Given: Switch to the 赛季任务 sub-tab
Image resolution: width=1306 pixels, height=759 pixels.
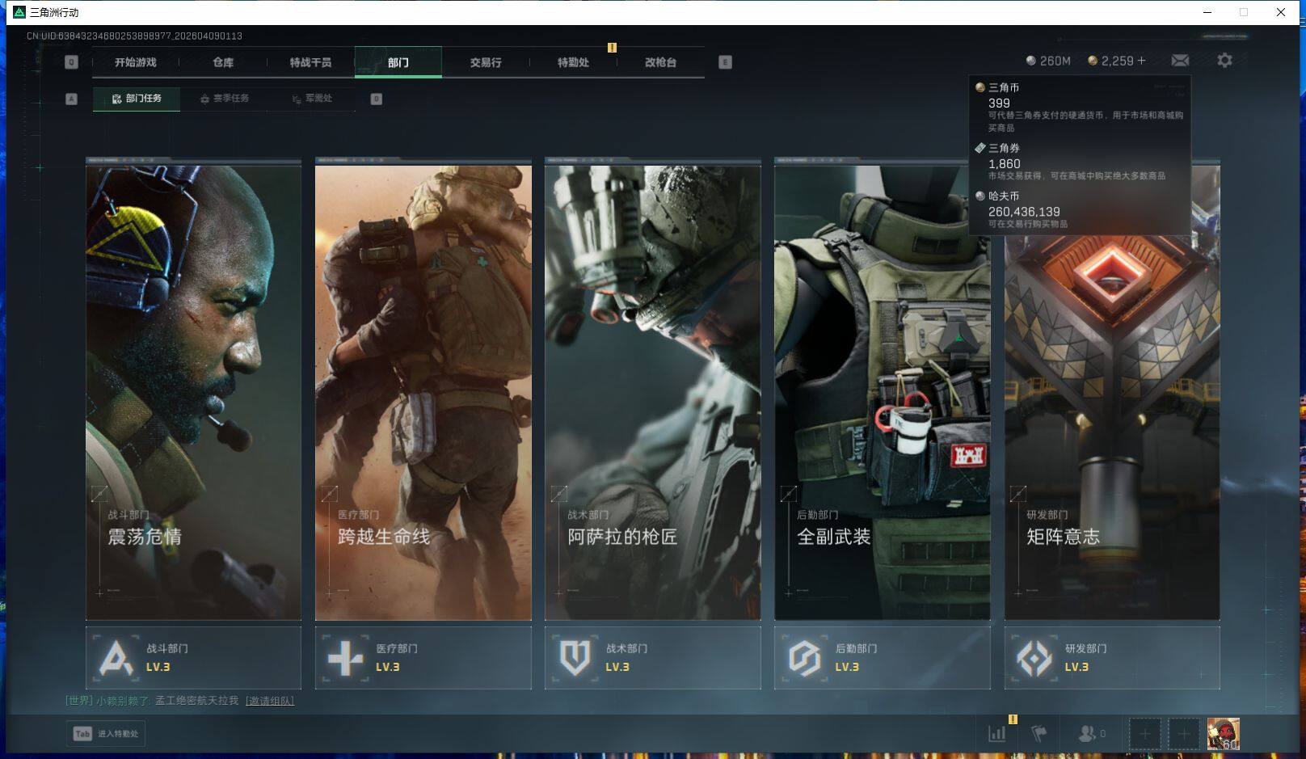Looking at the screenshot, I should pyautogui.click(x=225, y=99).
